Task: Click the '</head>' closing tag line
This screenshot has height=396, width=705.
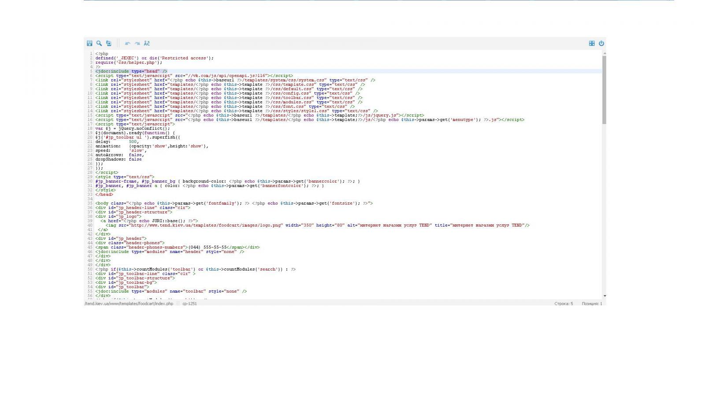Action: 104,194
